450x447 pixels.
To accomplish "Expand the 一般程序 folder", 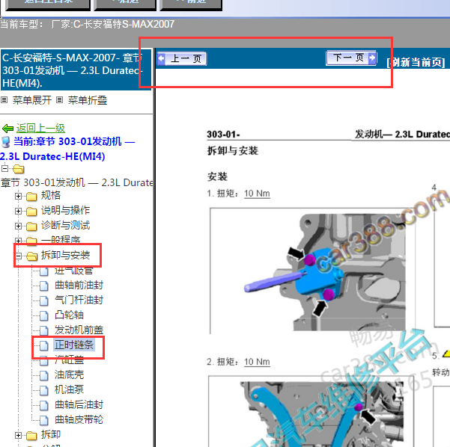I will click(x=18, y=241).
